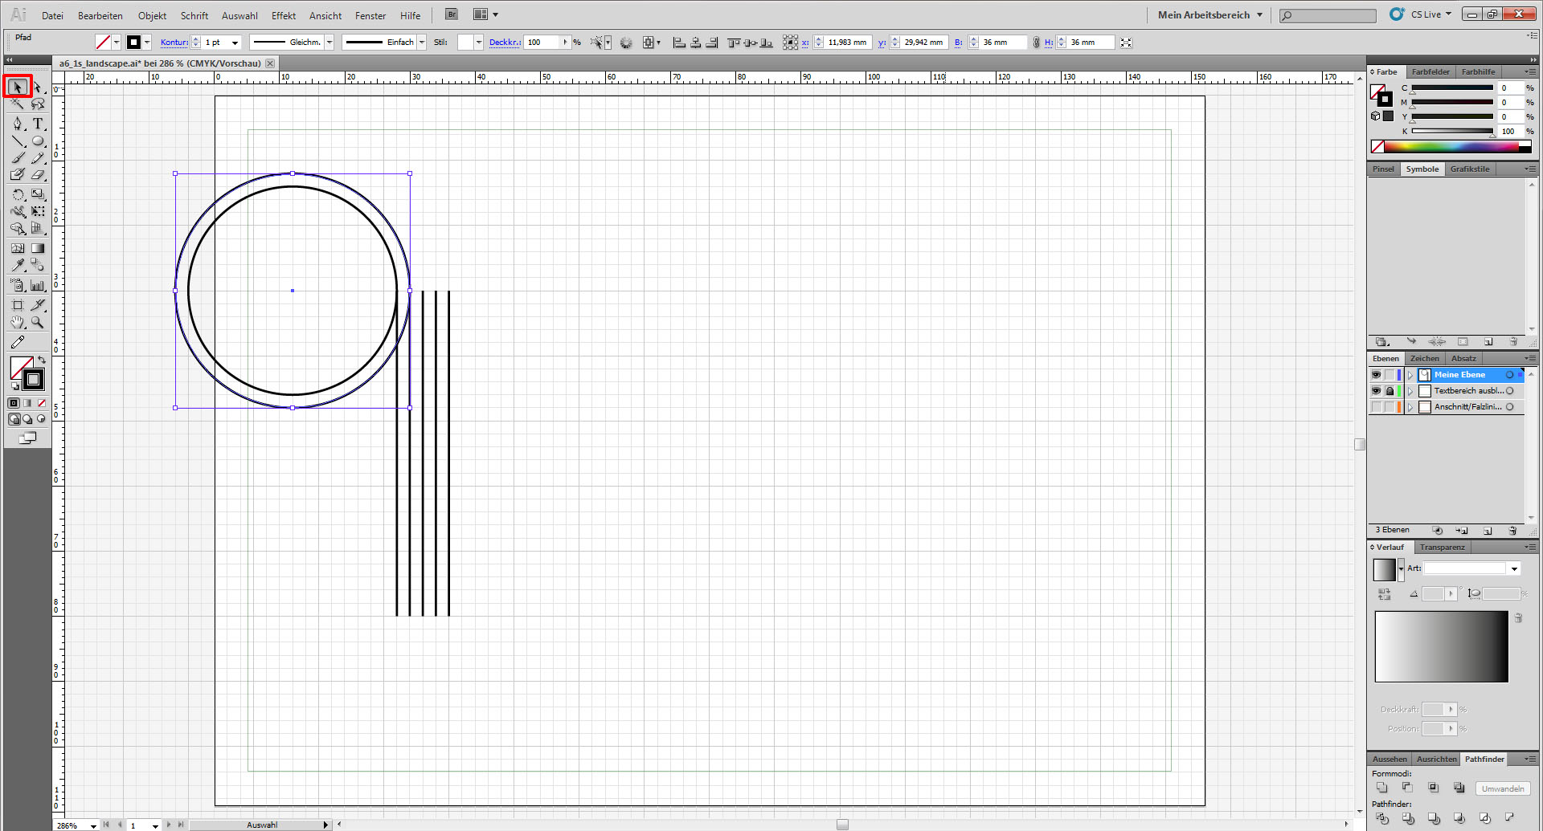
Task: Select the Type tool in the toolbox
Action: [38, 124]
